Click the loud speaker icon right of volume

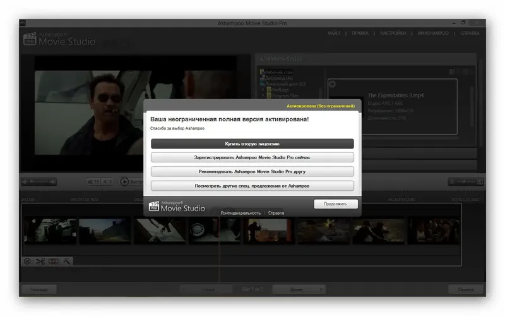(x=53, y=182)
